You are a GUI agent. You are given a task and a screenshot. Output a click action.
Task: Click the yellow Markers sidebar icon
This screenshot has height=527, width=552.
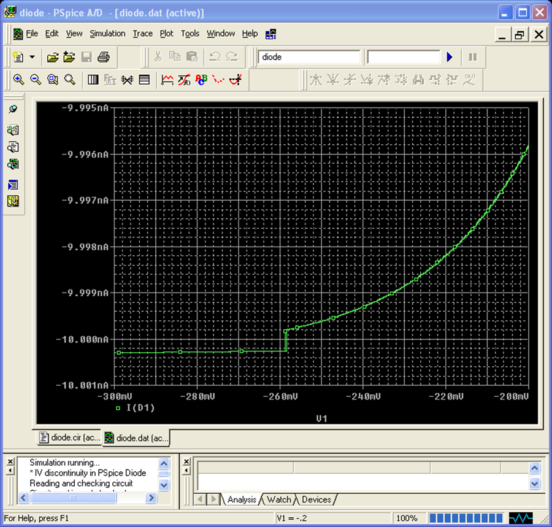coord(13,201)
